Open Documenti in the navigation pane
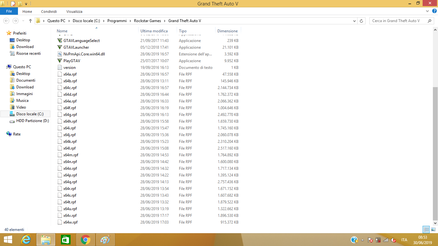 pos(26,80)
